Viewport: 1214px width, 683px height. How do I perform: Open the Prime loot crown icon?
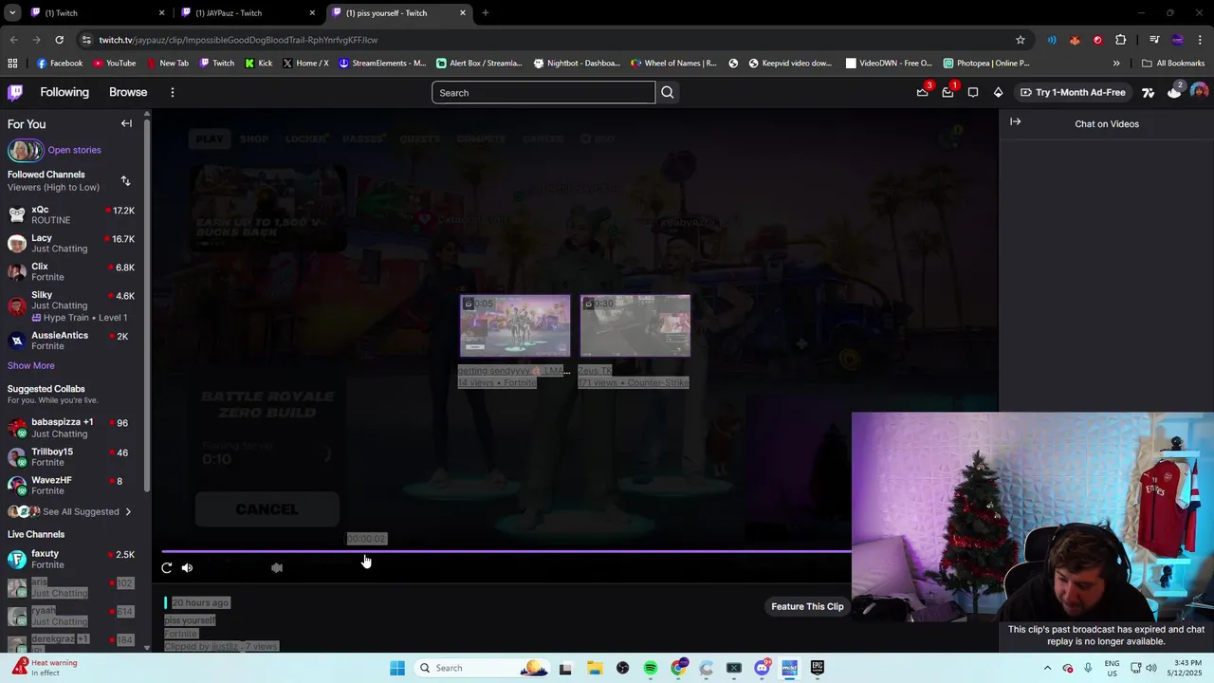[923, 92]
